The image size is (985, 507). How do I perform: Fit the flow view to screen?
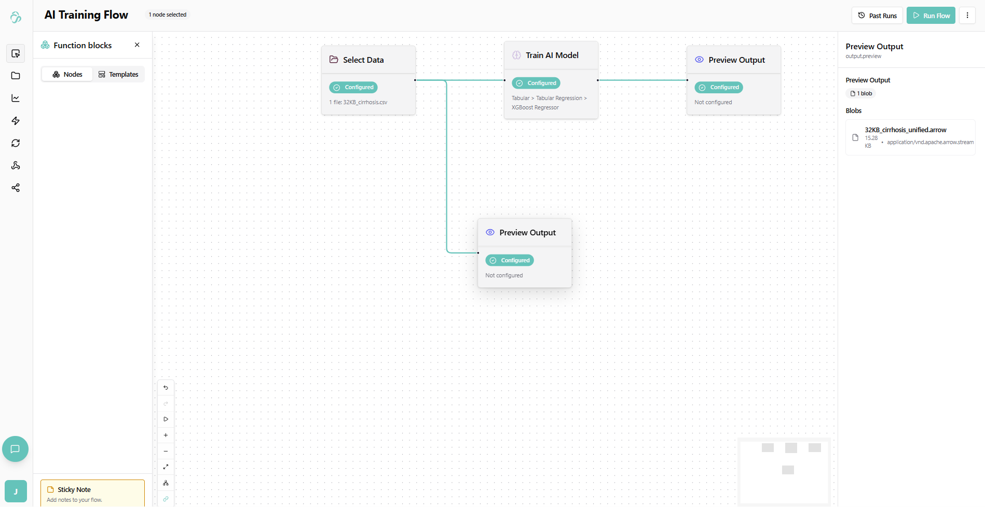point(166,467)
